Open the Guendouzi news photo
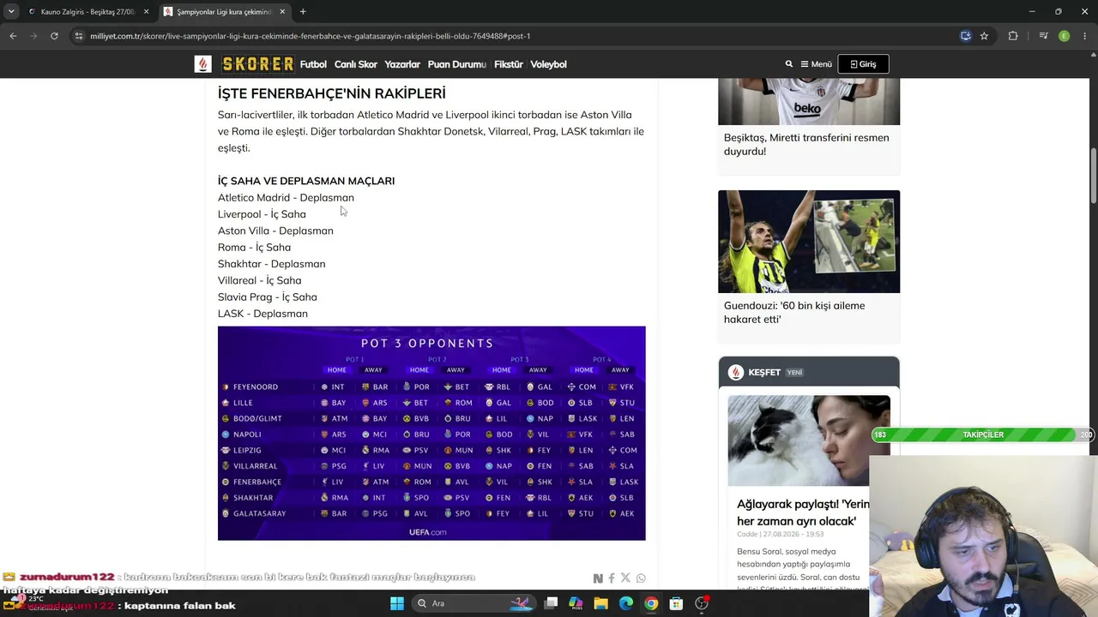 pos(809,242)
